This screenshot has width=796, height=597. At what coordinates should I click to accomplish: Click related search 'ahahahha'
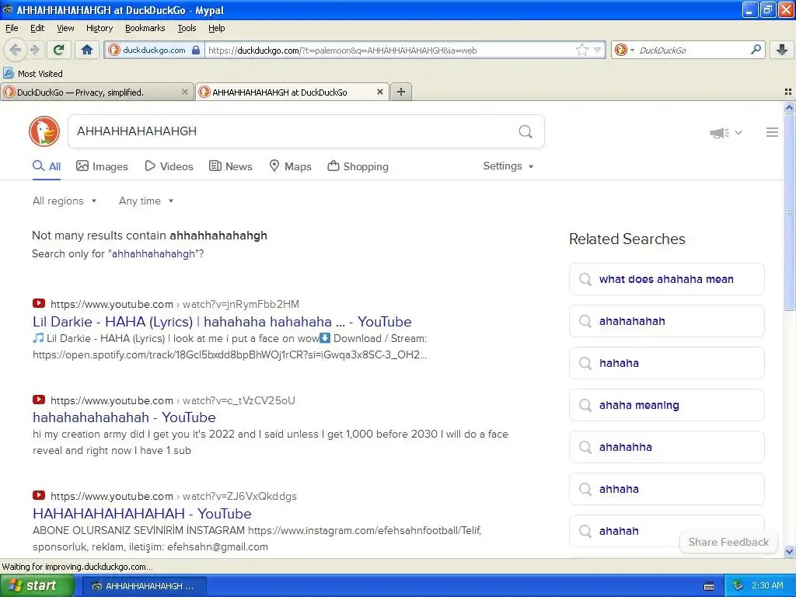[x=666, y=447]
